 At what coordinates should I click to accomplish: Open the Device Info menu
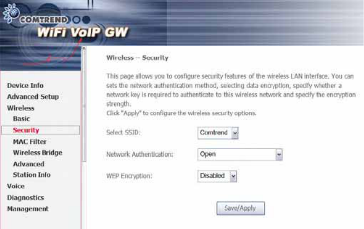25,85
